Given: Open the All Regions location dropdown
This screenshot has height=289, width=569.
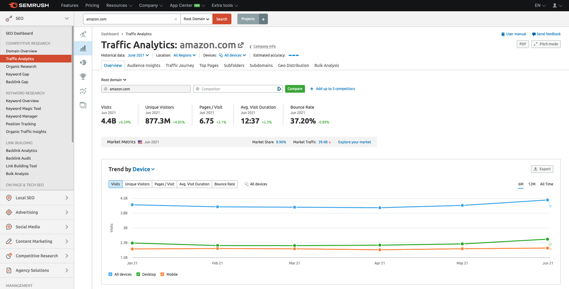Looking at the screenshot, I should (185, 55).
